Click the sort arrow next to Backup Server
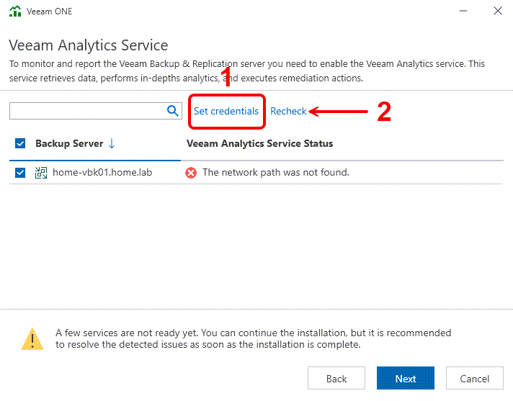Image resolution: width=513 pixels, height=401 pixels. (x=112, y=143)
